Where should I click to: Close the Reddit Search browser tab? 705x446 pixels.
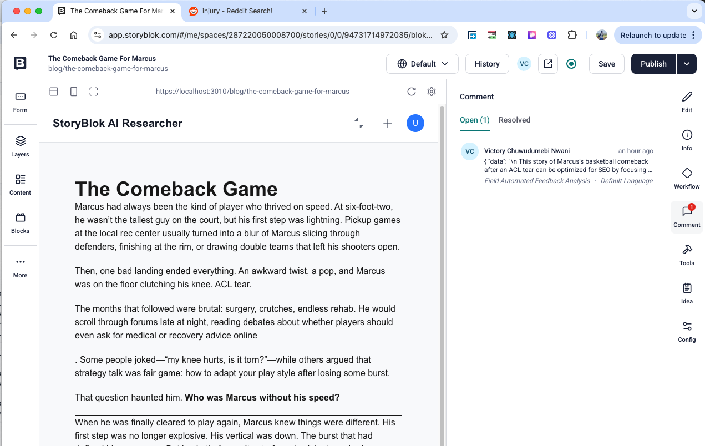305,11
